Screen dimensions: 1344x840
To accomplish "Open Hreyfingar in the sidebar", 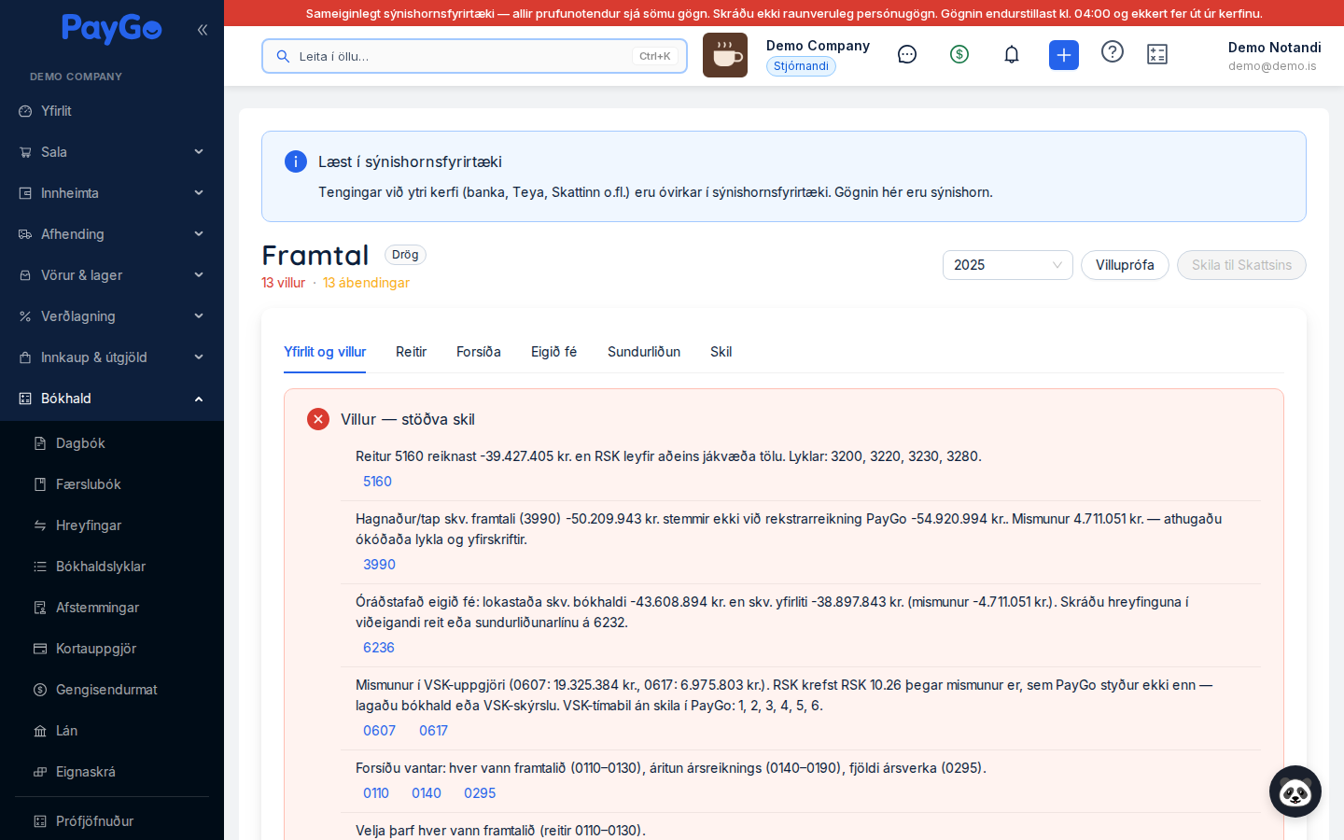I will 112,525.
